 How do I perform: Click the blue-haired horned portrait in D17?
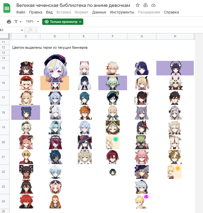(x=55, y=98)
